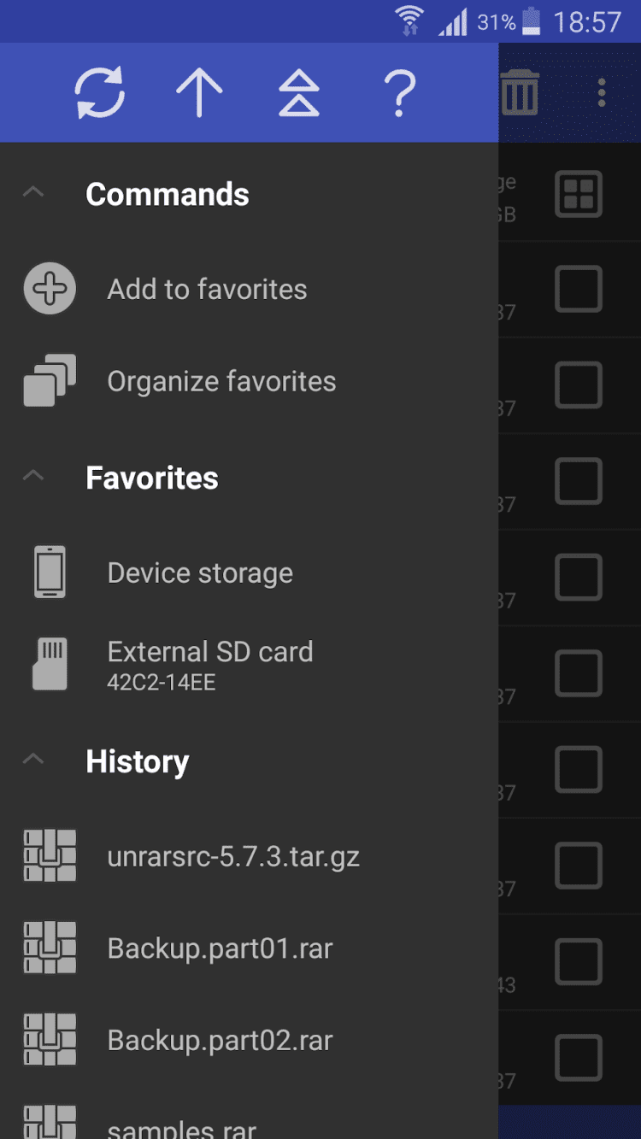Tap the Organize favorites stacked-squares icon
641x1139 pixels.
[50, 381]
